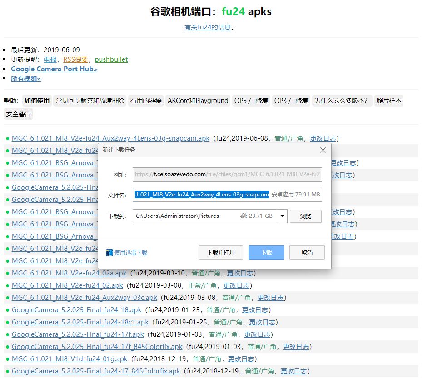The height and width of the screenshot is (378, 423).
Task: Close the 新建下载任务 dialog
Action: click(x=323, y=150)
